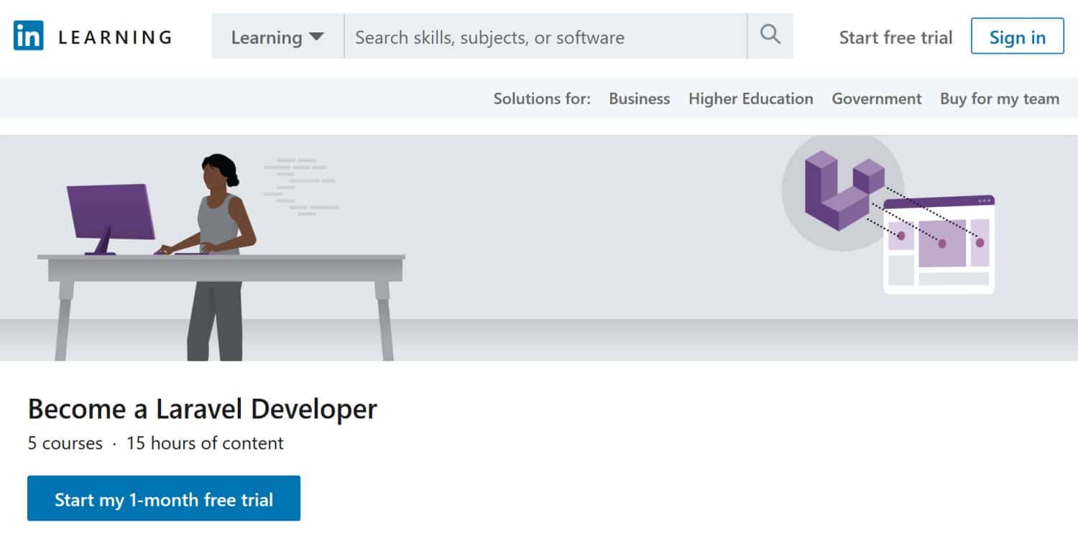This screenshot has height=546, width=1078.
Task: Click Buy for my team
Action: click(1000, 98)
